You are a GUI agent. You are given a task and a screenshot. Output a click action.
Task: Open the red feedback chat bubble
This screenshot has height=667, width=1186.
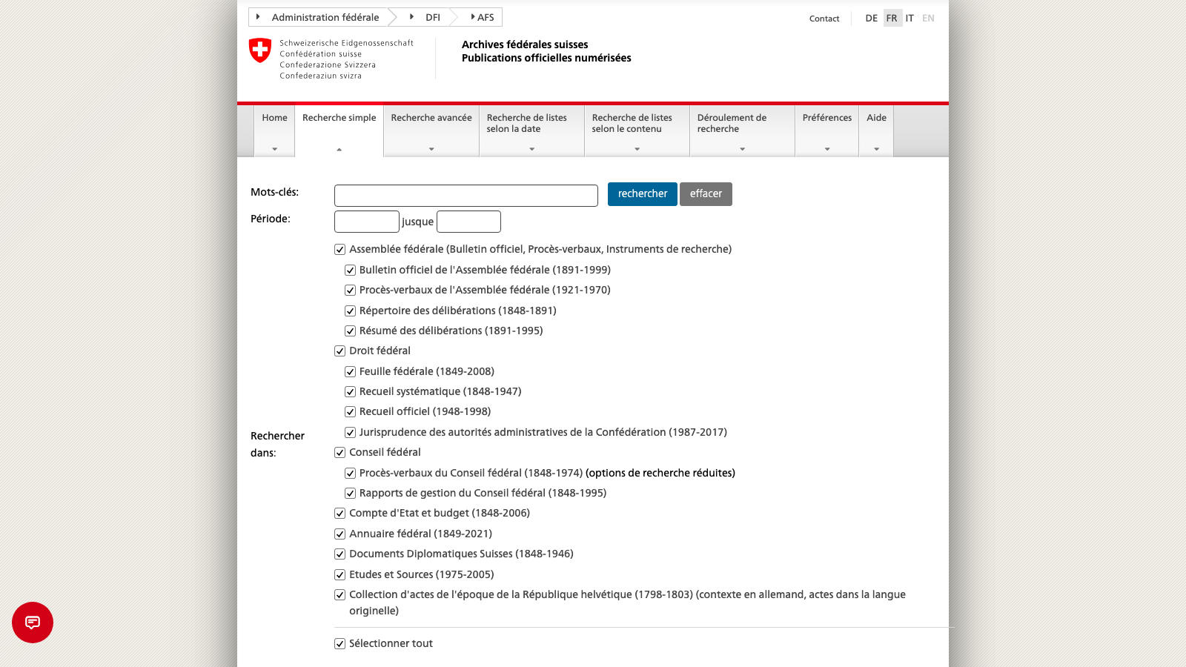(33, 623)
